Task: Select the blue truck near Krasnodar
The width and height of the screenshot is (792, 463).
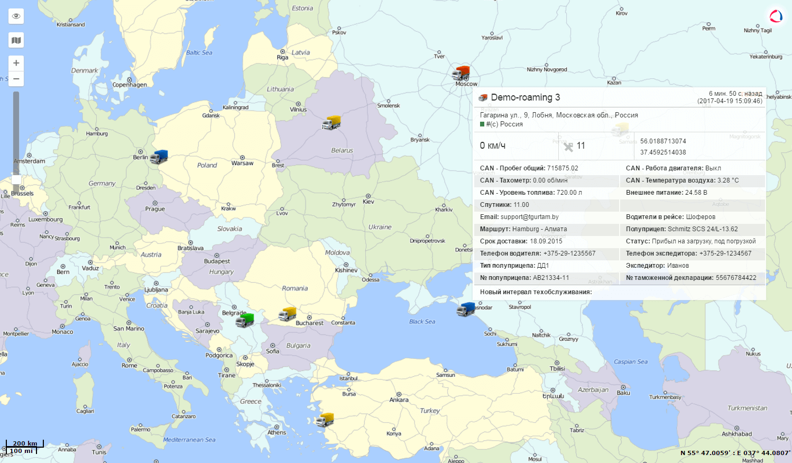Action: click(x=466, y=309)
